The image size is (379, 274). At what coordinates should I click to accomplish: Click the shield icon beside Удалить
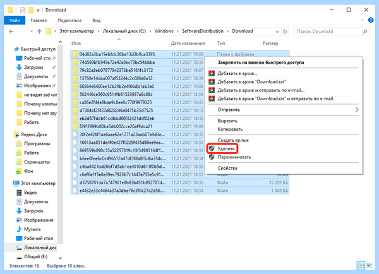click(x=212, y=148)
